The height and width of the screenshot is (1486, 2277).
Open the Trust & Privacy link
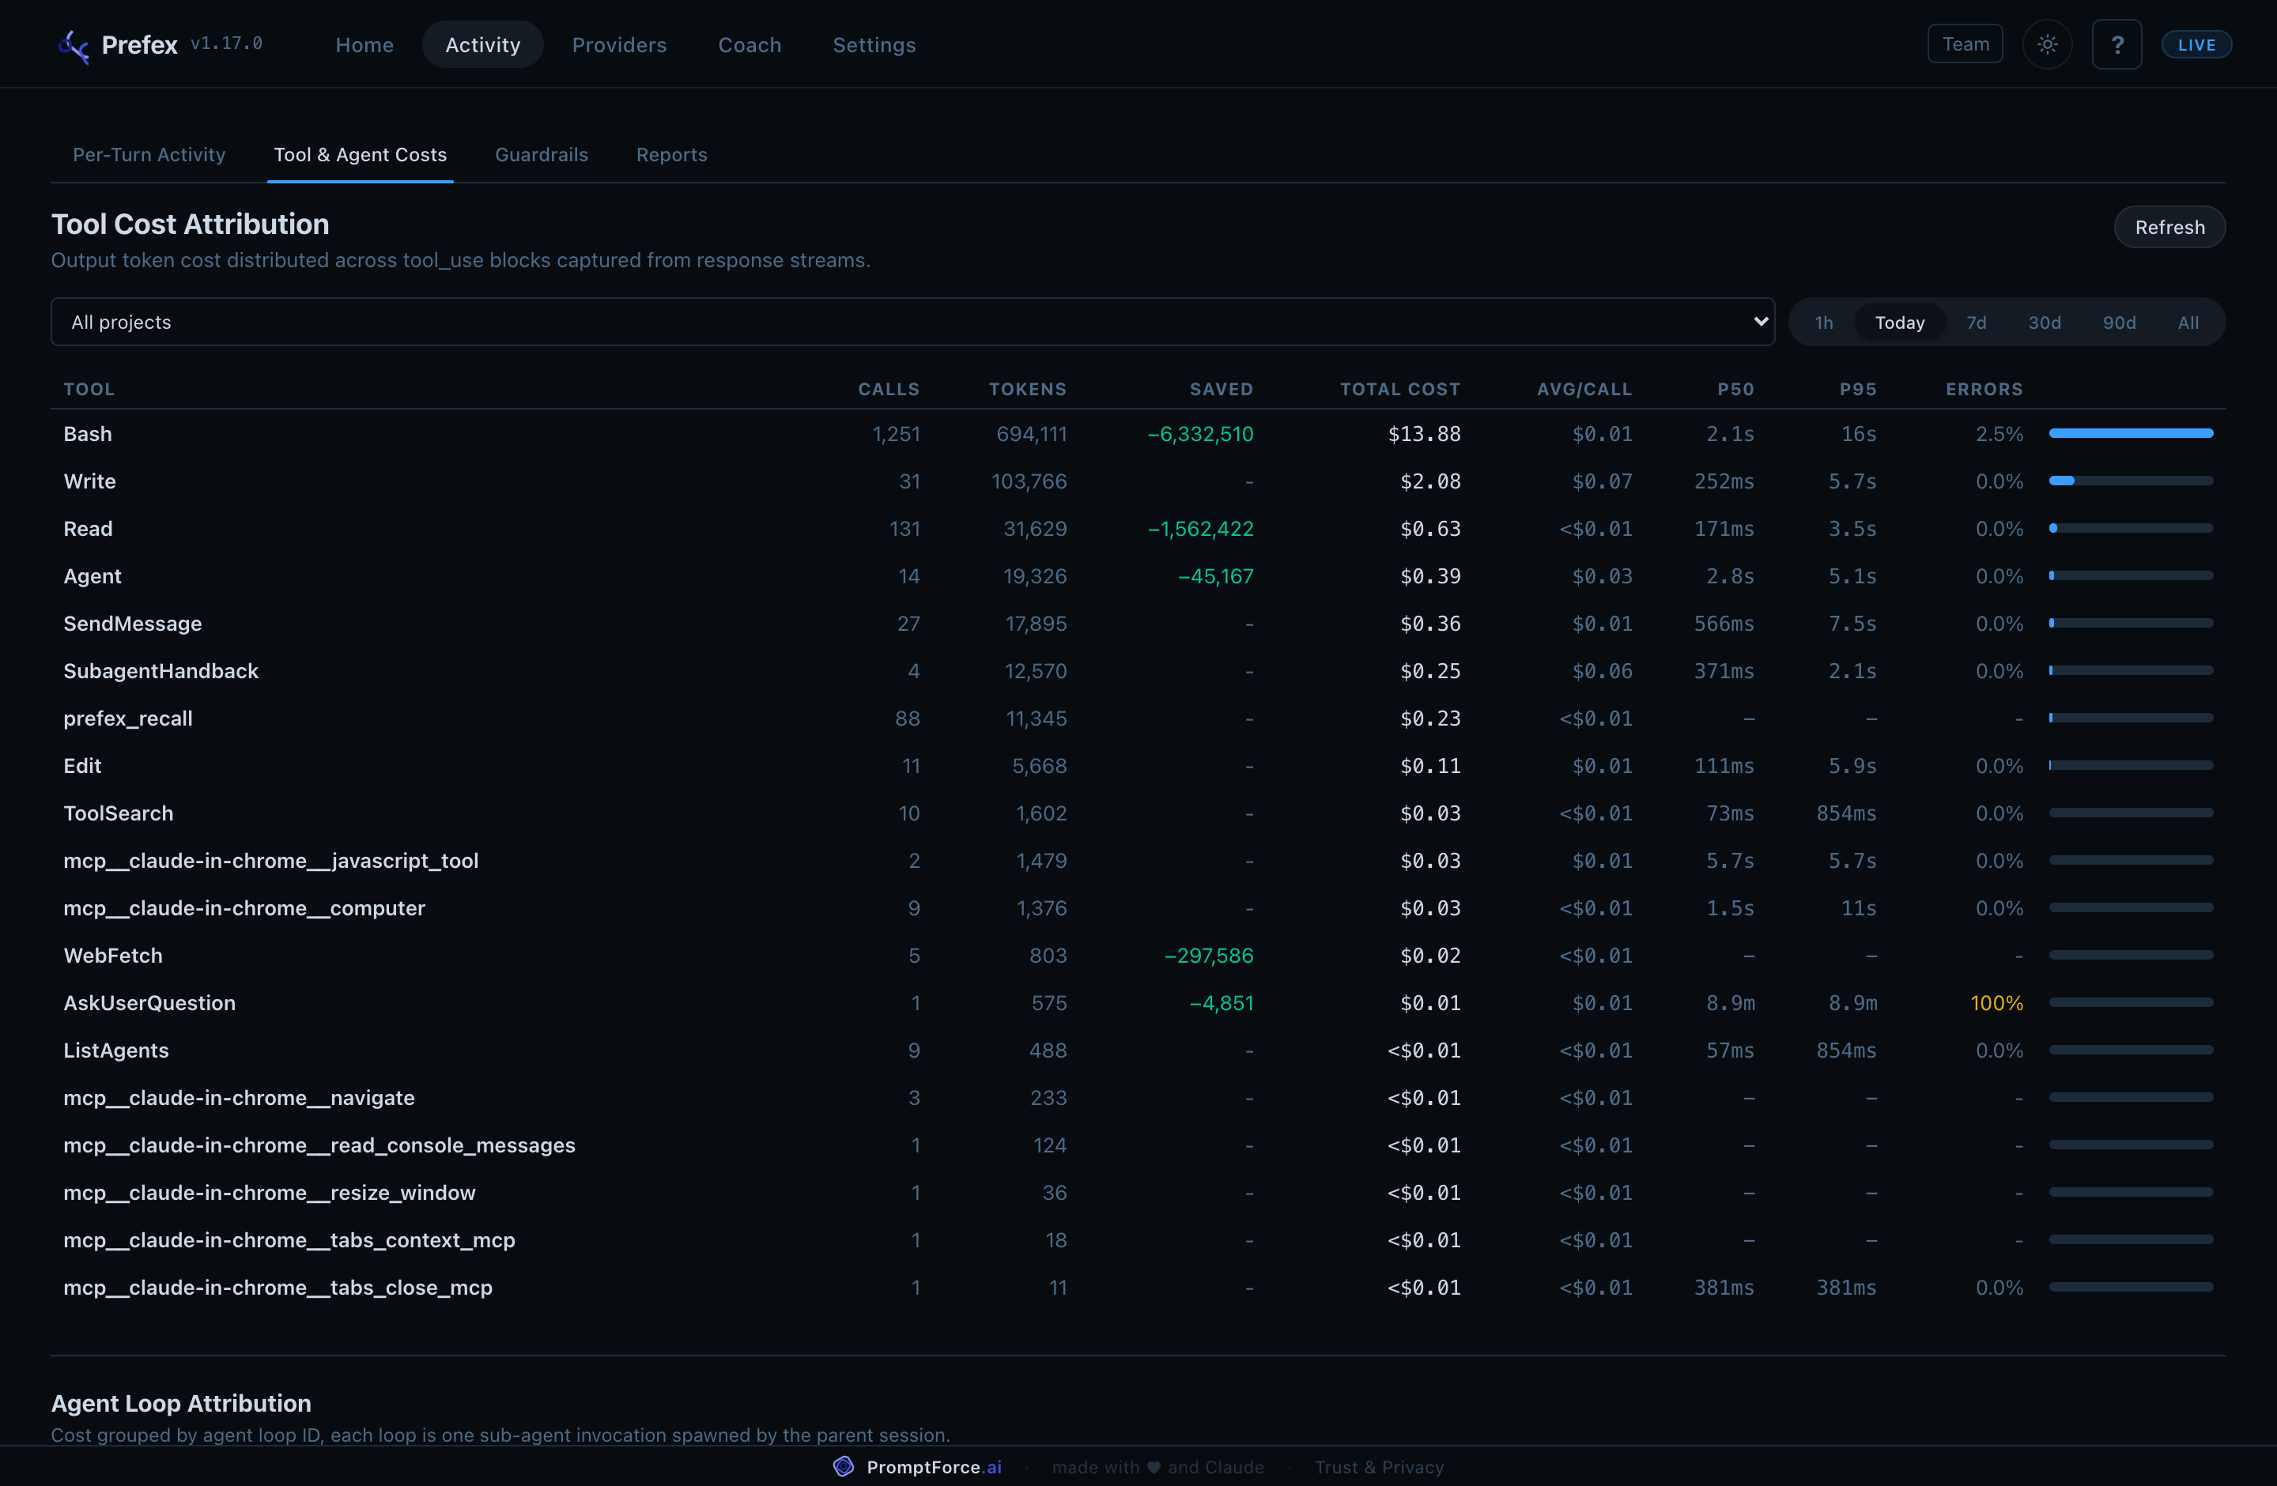[x=1378, y=1467]
